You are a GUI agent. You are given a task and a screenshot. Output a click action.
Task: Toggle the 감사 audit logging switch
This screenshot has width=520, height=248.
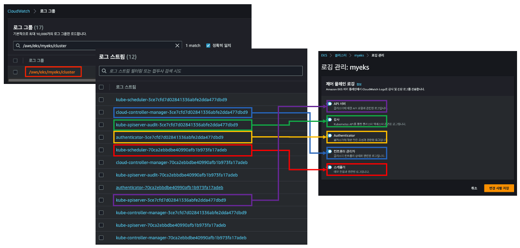[330, 119]
